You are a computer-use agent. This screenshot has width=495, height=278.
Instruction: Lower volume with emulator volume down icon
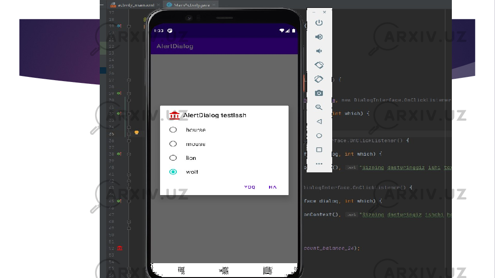(319, 51)
